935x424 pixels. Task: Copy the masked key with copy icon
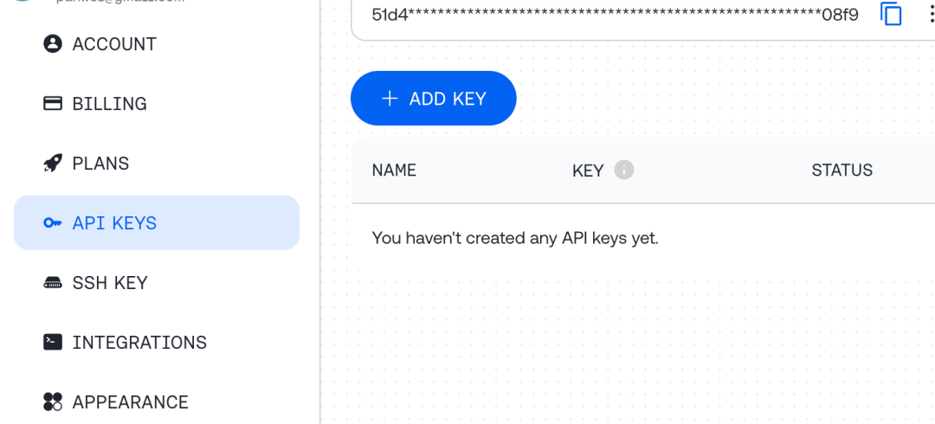point(891,14)
